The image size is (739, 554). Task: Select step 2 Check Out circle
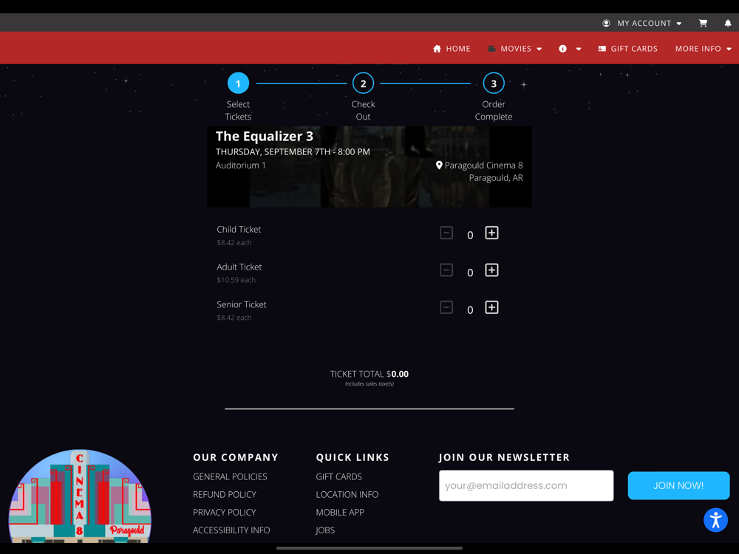pos(363,83)
